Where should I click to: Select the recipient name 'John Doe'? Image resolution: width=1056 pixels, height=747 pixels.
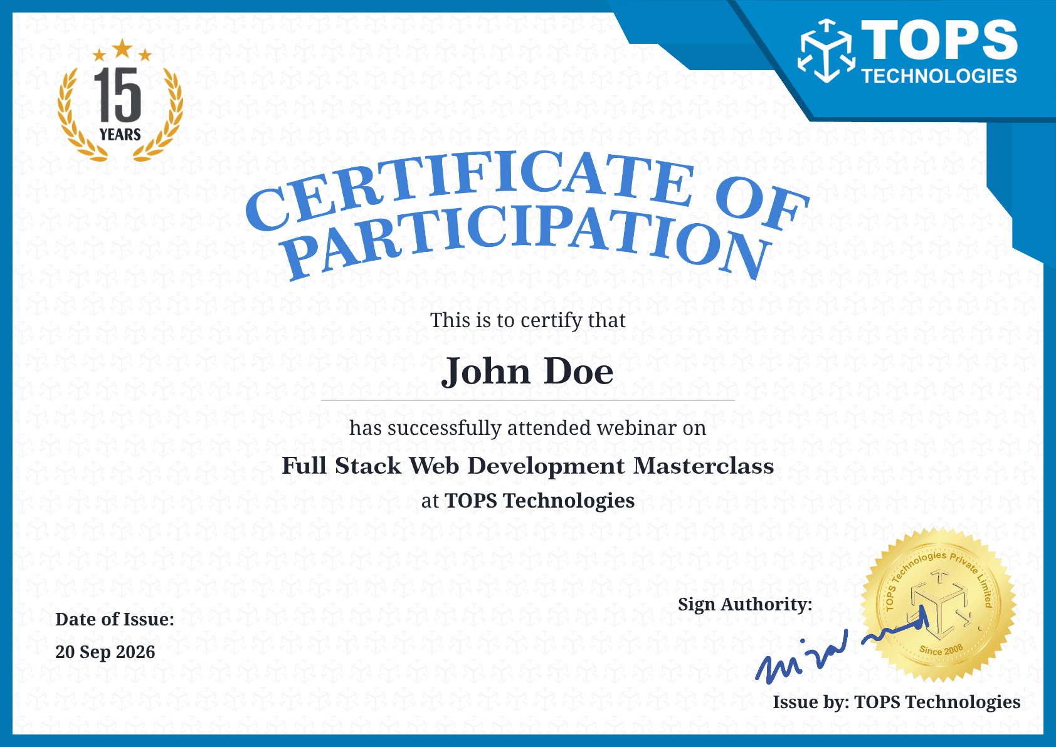click(527, 372)
